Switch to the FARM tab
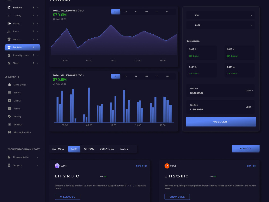 coord(74,149)
